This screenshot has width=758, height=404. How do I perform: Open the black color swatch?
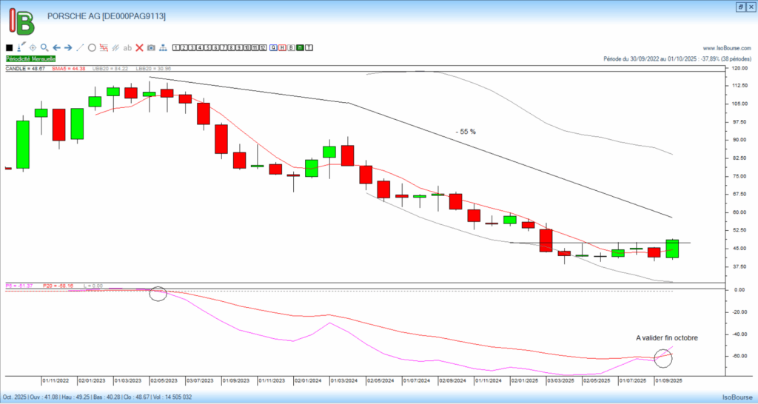9,47
